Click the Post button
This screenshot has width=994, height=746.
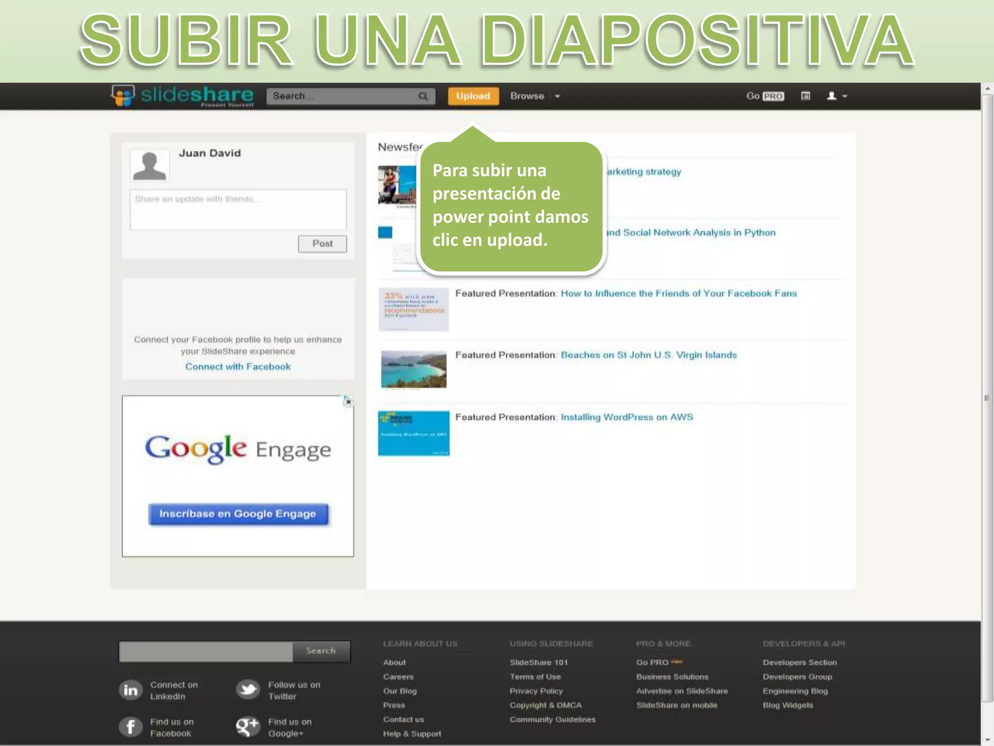(x=322, y=244)
